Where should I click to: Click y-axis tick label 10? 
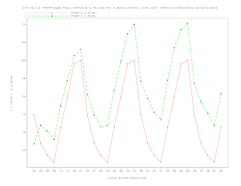(x=23, y=150)
